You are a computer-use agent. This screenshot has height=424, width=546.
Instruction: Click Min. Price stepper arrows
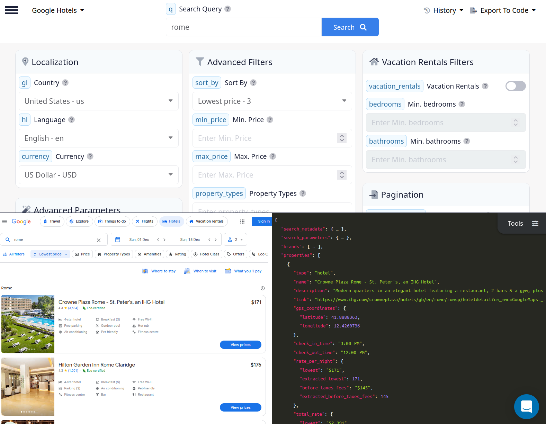(342, 138)
